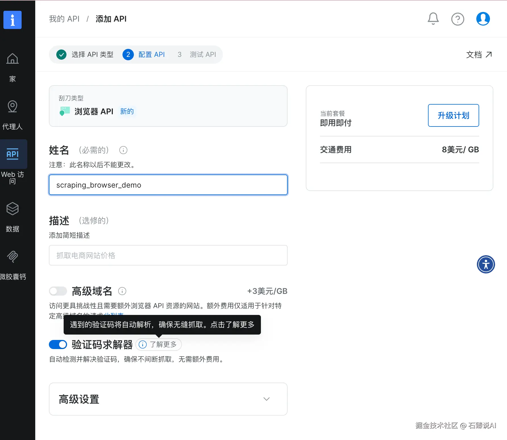
Task: Click the 浏览器 API scraper type icon
Action: [x=64, y=111]
